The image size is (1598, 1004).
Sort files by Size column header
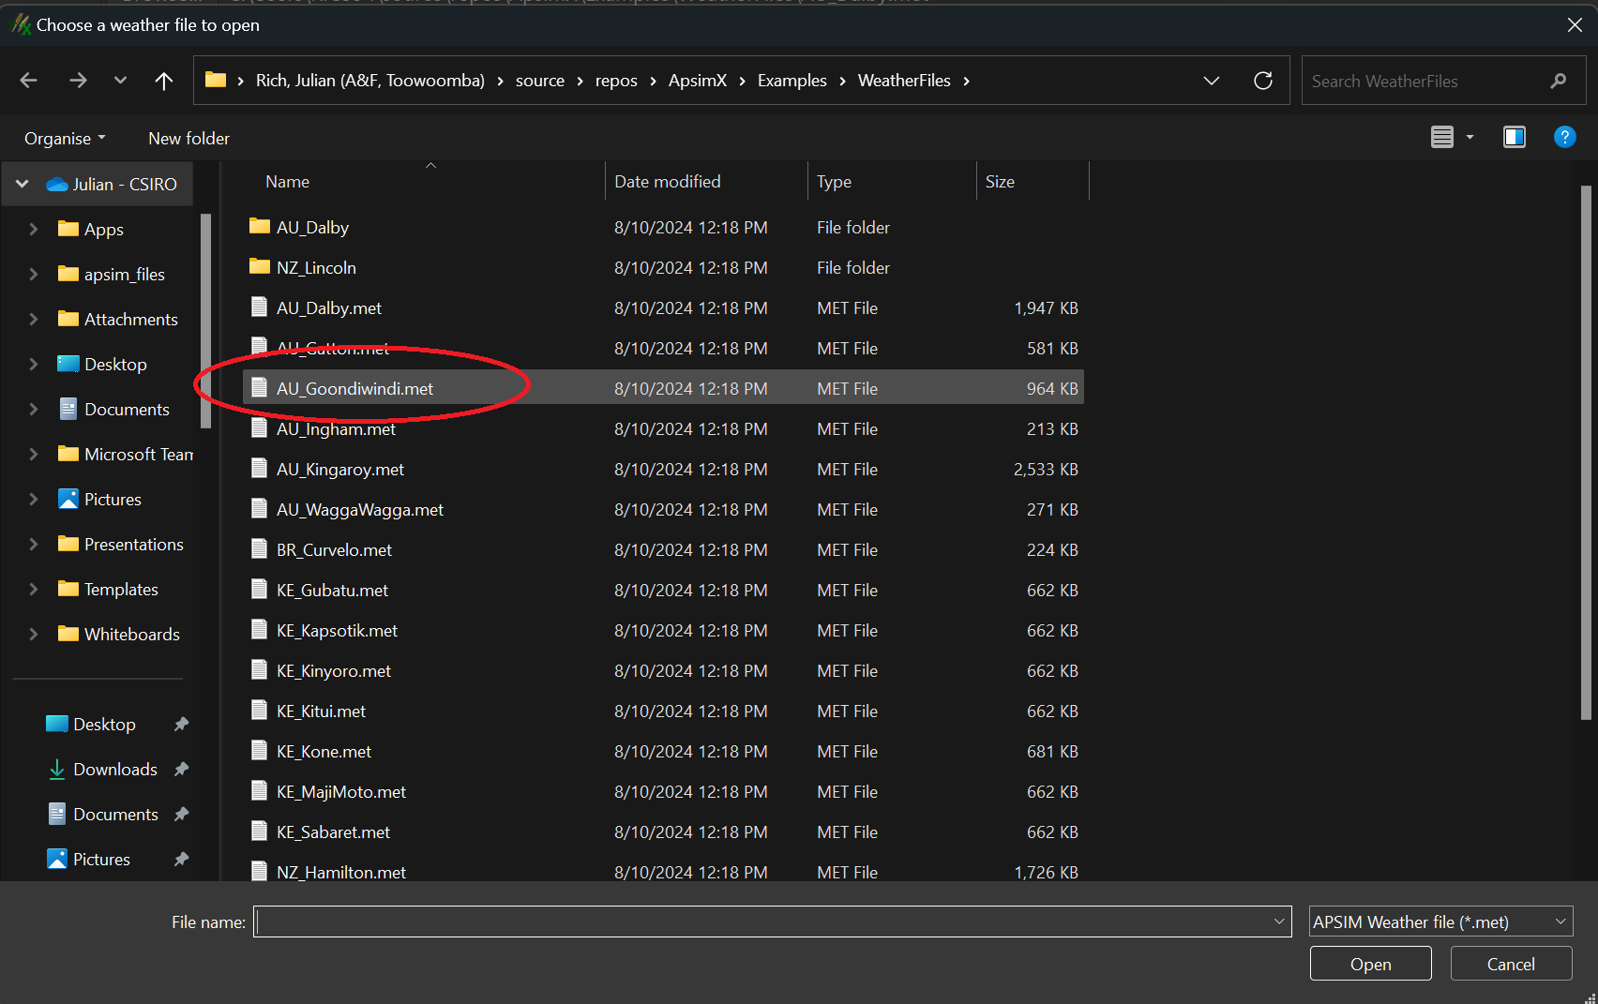(1000, 182)
